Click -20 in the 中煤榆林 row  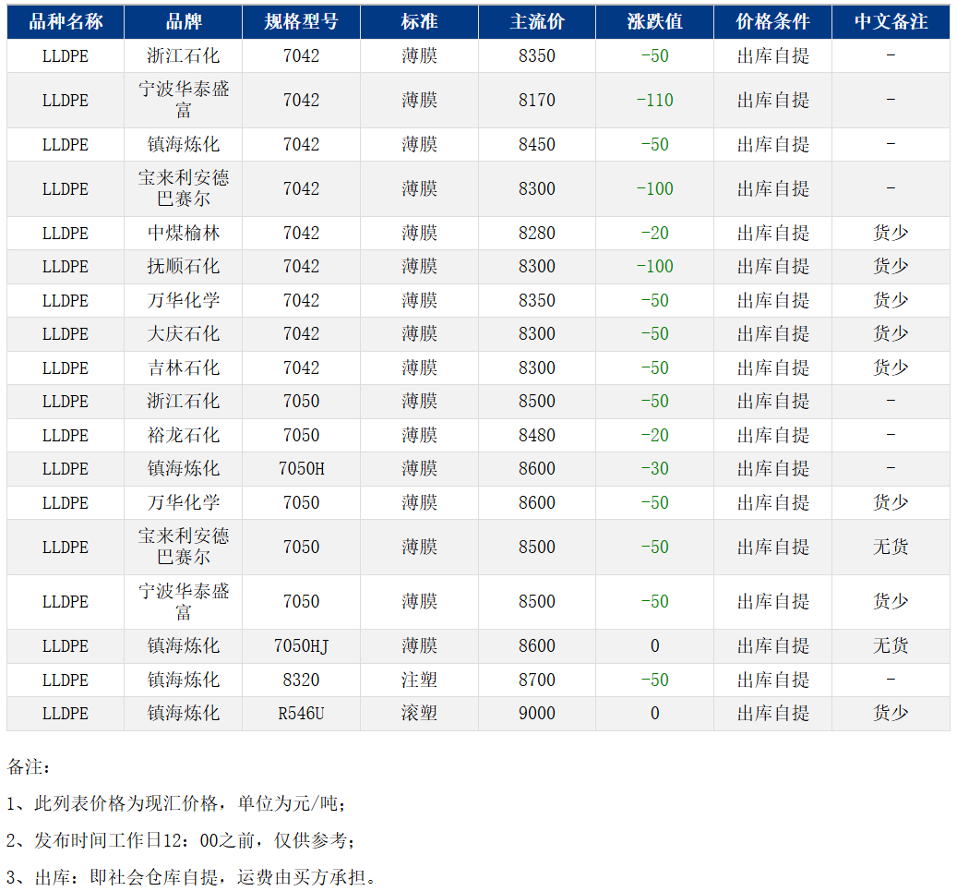coord(655,234)
